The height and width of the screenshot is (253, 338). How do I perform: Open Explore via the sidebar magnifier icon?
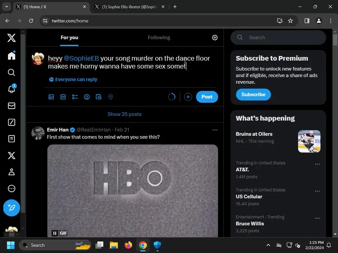point(12,72)
